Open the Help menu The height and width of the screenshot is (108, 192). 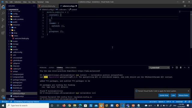click(47, 2)
